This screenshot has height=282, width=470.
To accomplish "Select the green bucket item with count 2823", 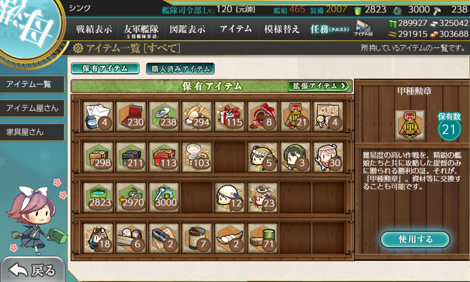I will point(98,197).
